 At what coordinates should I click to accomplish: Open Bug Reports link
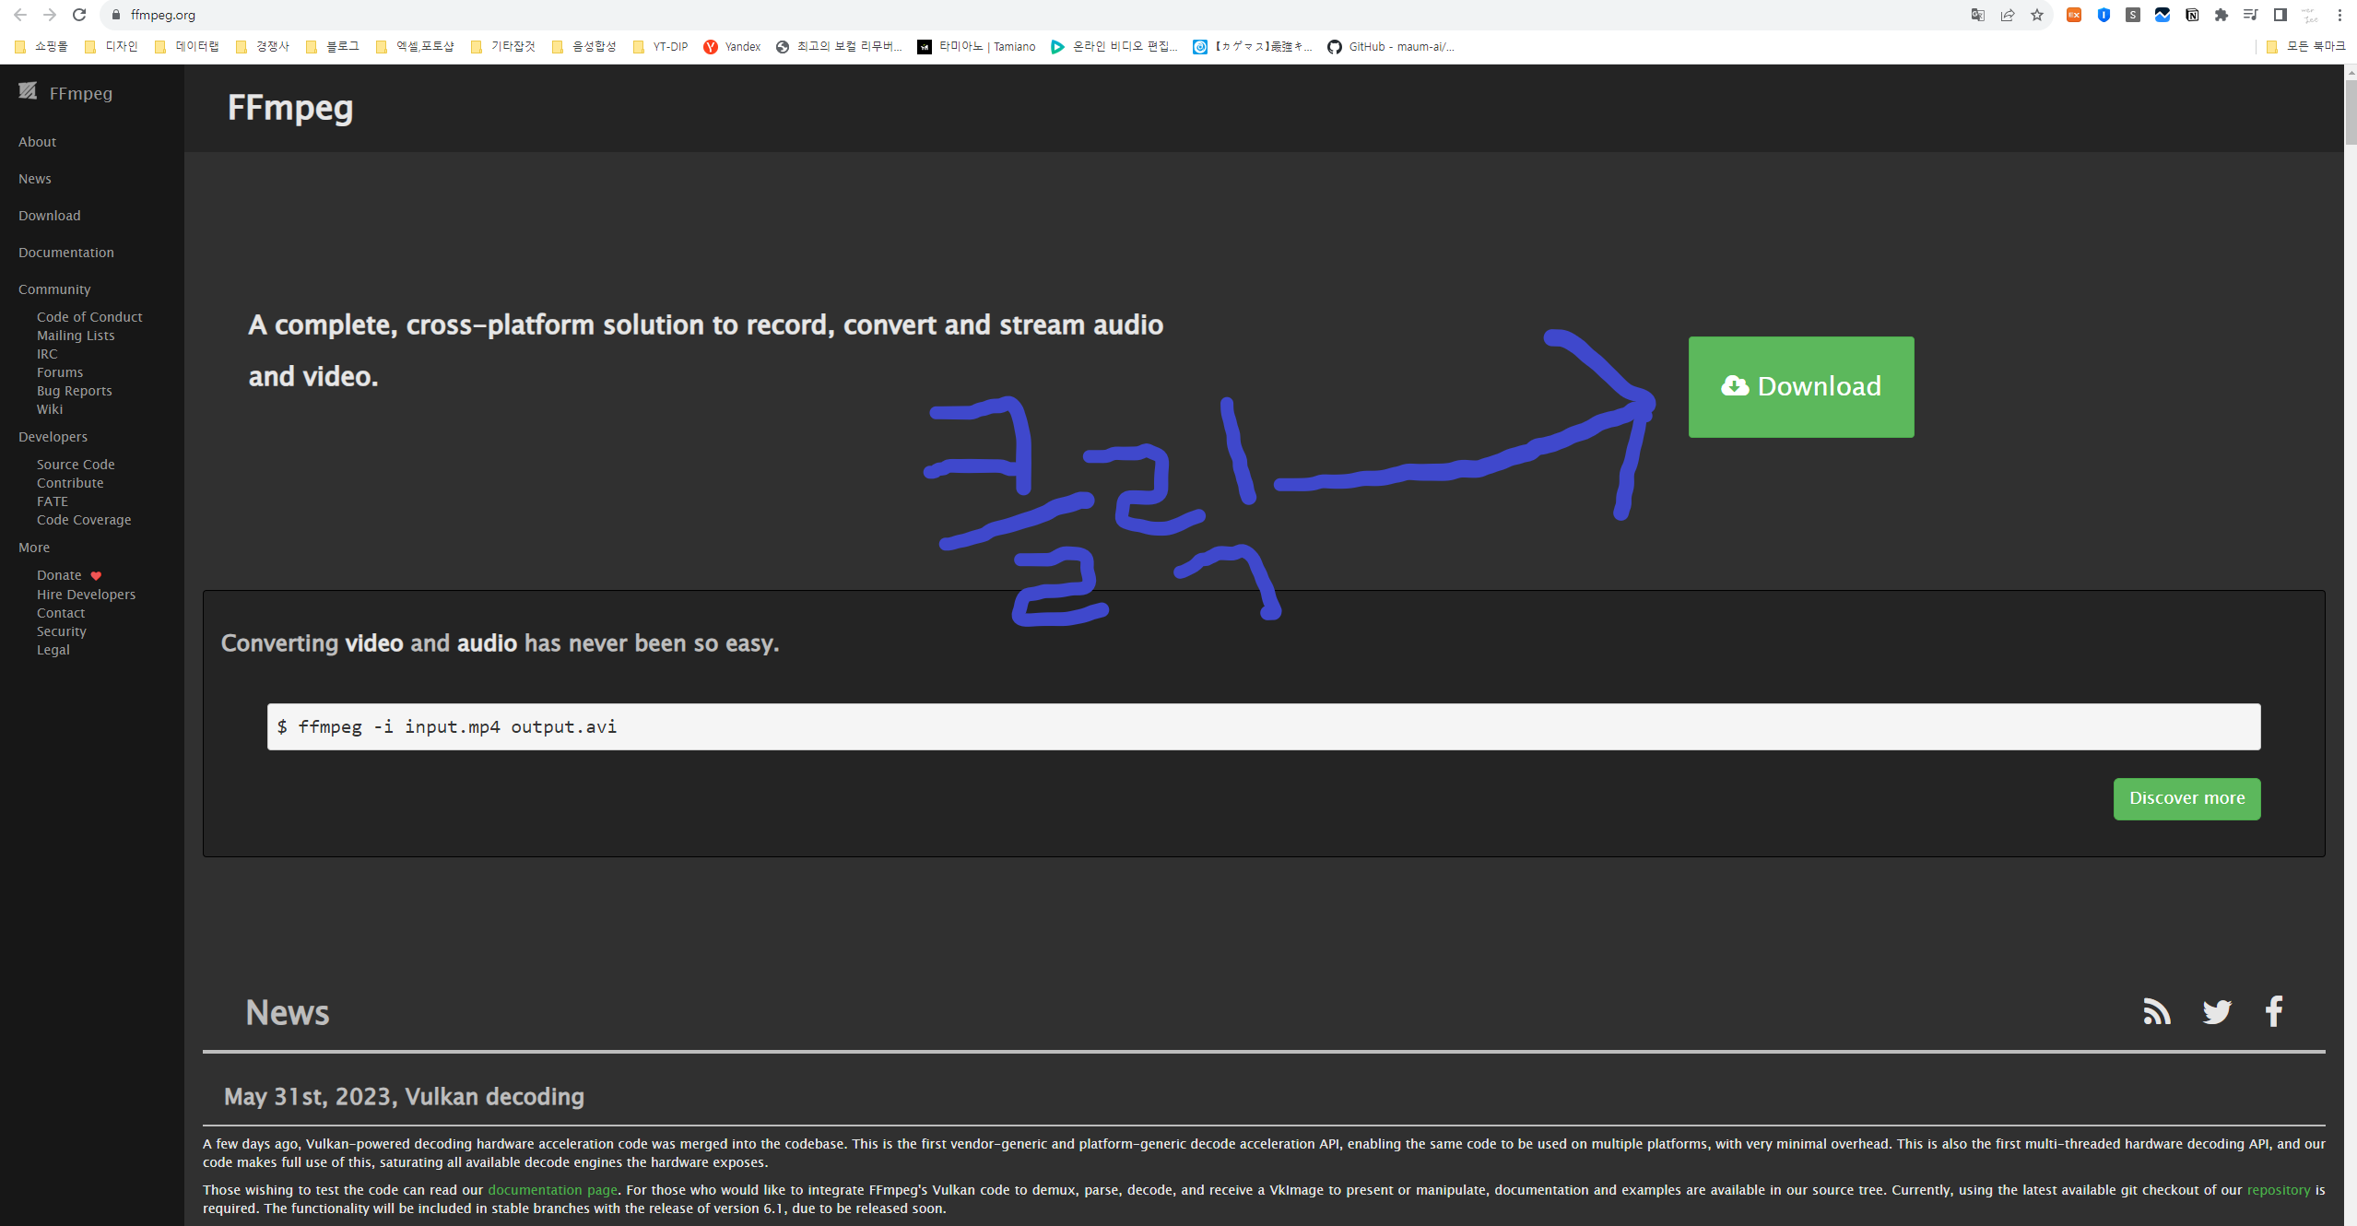click(x=75, y=391)
